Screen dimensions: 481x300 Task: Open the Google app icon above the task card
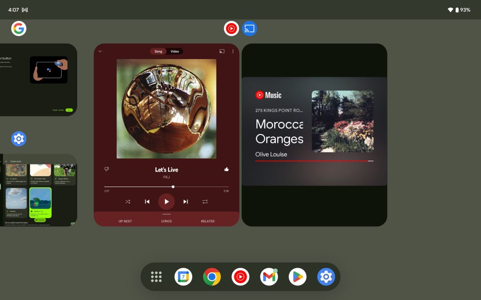click(19, 29)
